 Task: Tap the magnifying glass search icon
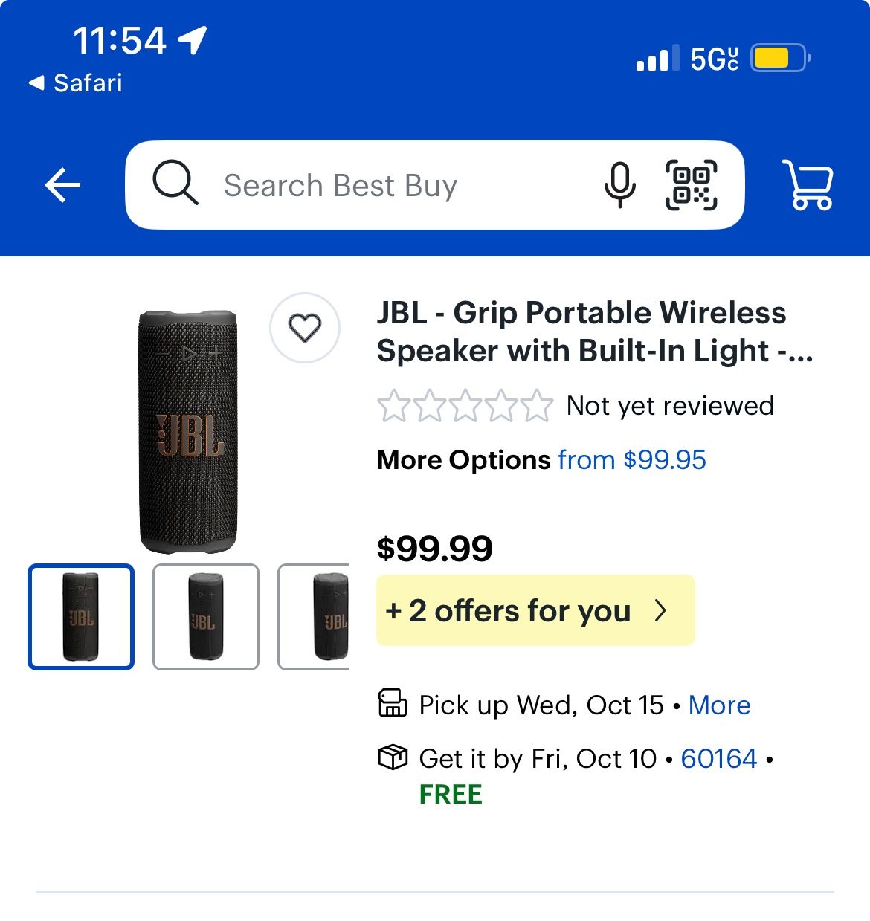[175, 184]
